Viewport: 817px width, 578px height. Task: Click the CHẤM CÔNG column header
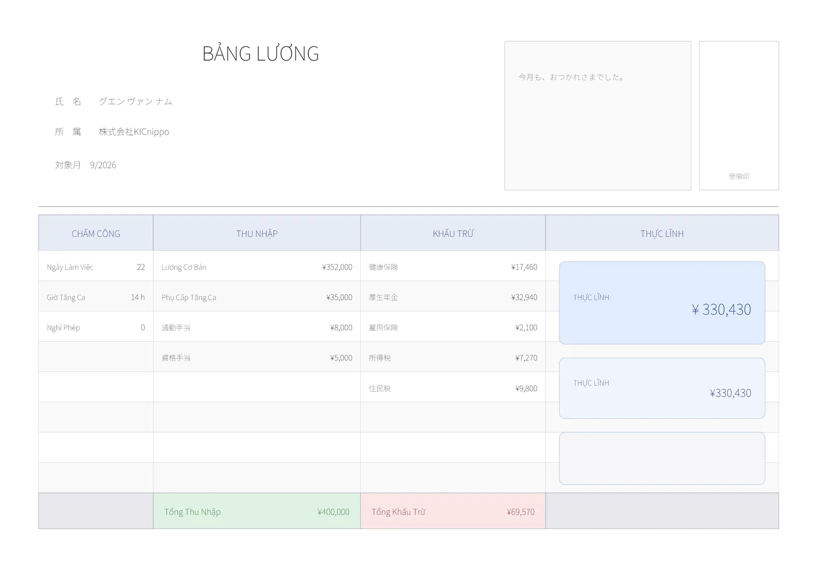96,233
